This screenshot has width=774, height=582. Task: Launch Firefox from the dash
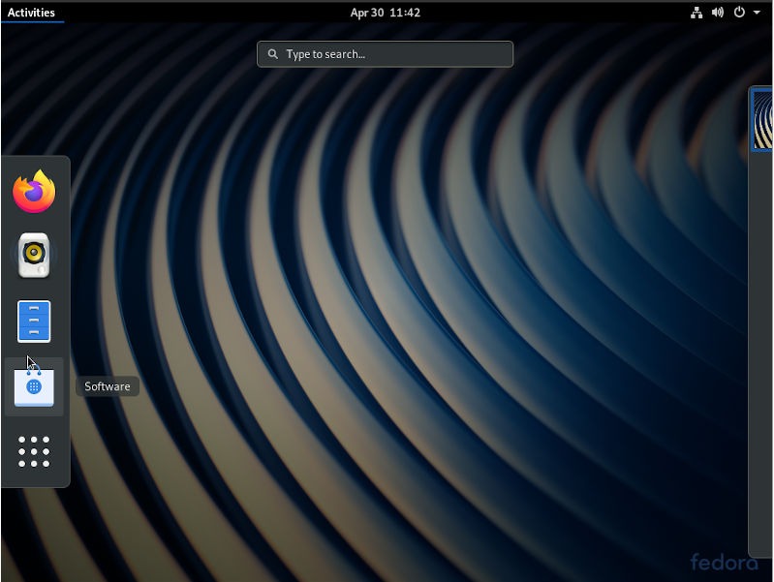pos(34,192)
